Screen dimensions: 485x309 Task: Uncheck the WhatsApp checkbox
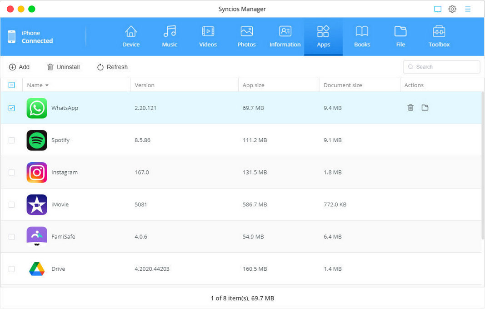12,108
